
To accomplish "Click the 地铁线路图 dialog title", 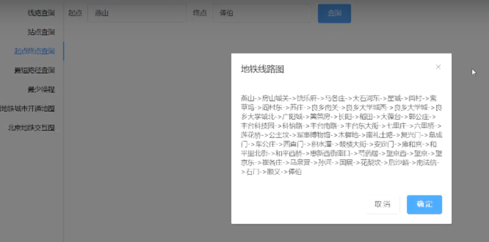I will pos(262,69).
